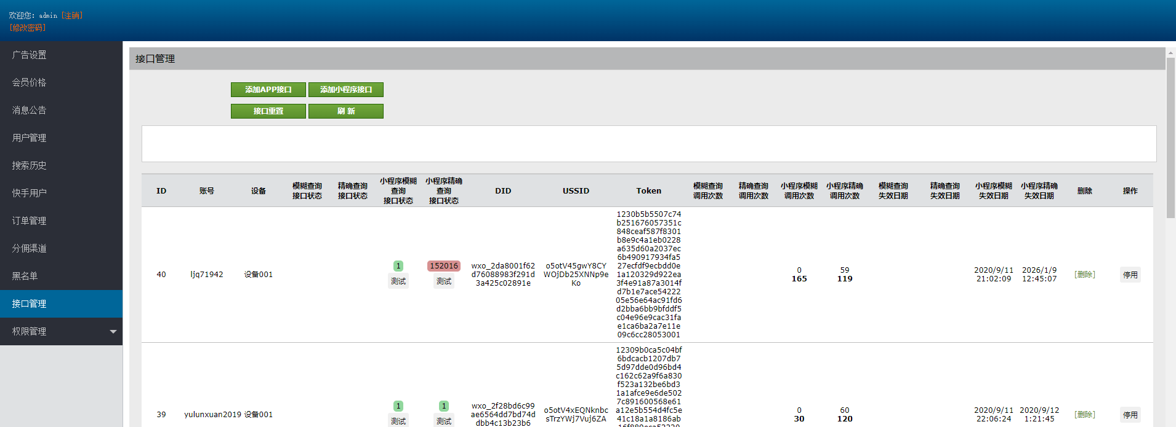Click 测试 under 小程序模糊查询 for ID 40
The height and width of the screenshot is (427, 1176).
pyautogui.click(x=398, y=281)
